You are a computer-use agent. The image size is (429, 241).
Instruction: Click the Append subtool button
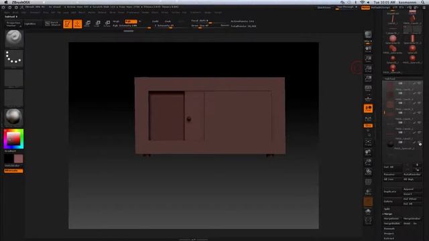[412, 189]
